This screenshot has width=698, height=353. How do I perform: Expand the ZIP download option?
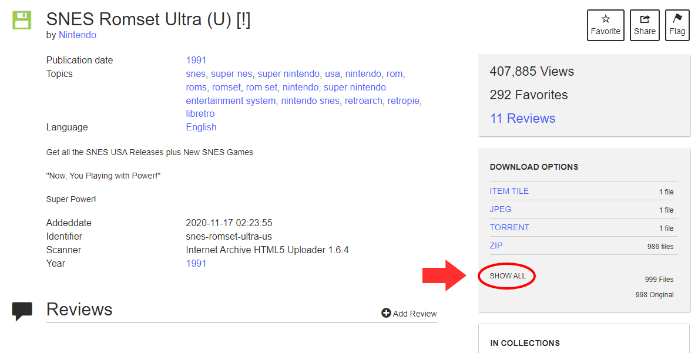[x=496, y=246]
